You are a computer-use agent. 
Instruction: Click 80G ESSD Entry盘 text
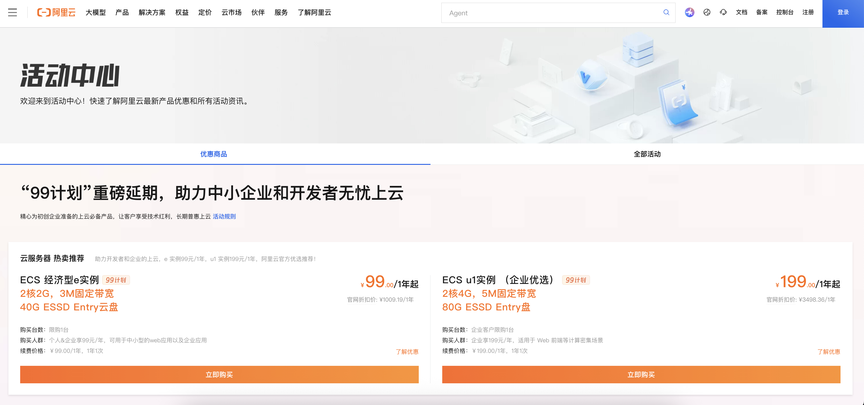[x=486, y=307]
